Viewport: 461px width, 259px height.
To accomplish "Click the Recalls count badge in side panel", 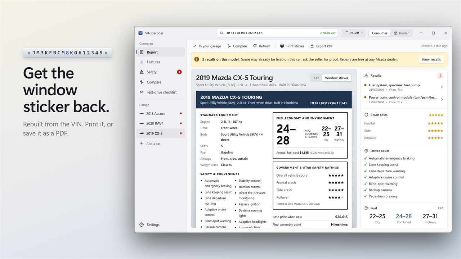I will [x=440, y=76].
